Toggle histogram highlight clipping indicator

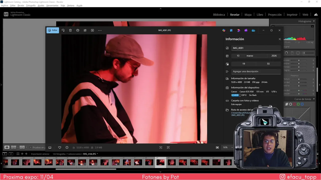pos(312,26)
